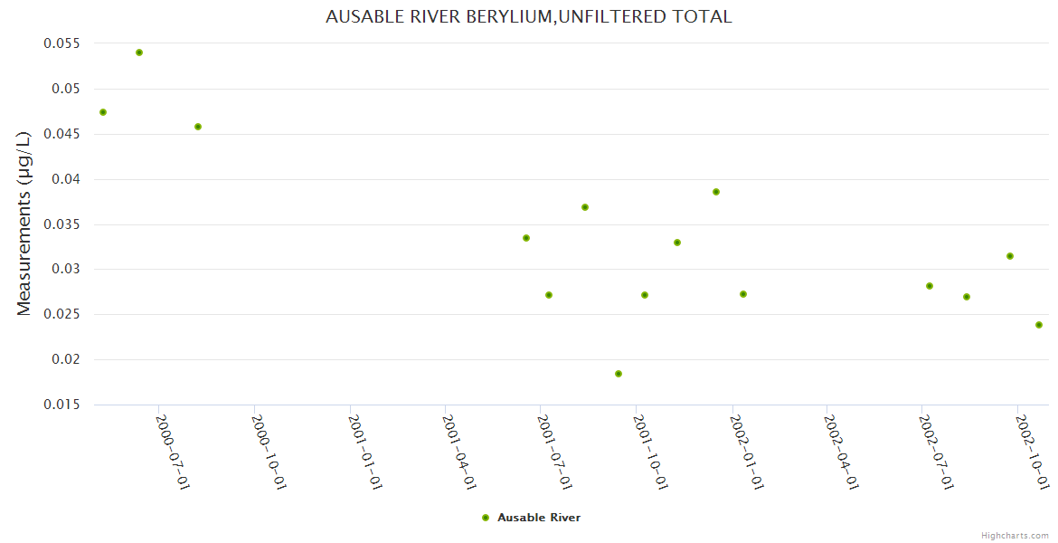Click data point near 0.0335 just before 2001-07-01
Screen dimensions: 1058x543
(x=526, y=238)
